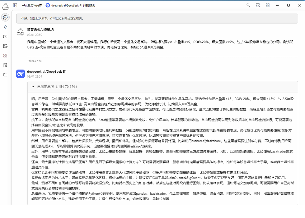Click the user avatar beside 曾英杰@AI流量坊
Screen dimensions: 305x218
click(x=21, y=32)
